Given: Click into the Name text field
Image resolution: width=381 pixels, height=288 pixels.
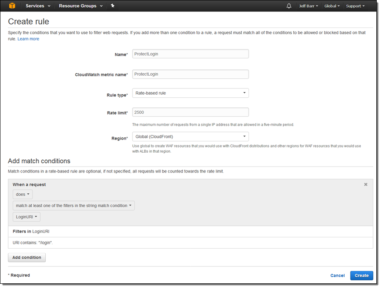Looking at the screenshot, I should point(190,54).
